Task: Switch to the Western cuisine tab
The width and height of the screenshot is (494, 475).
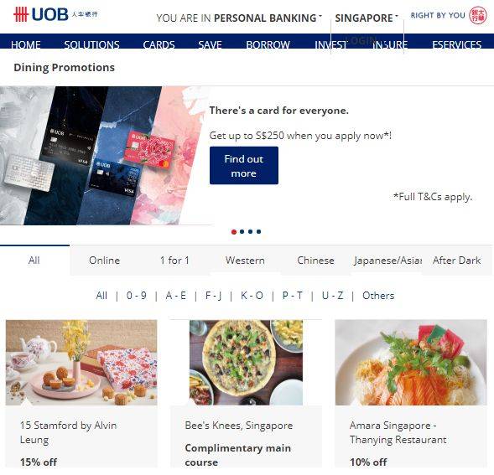Action: (x=245, y=261)
